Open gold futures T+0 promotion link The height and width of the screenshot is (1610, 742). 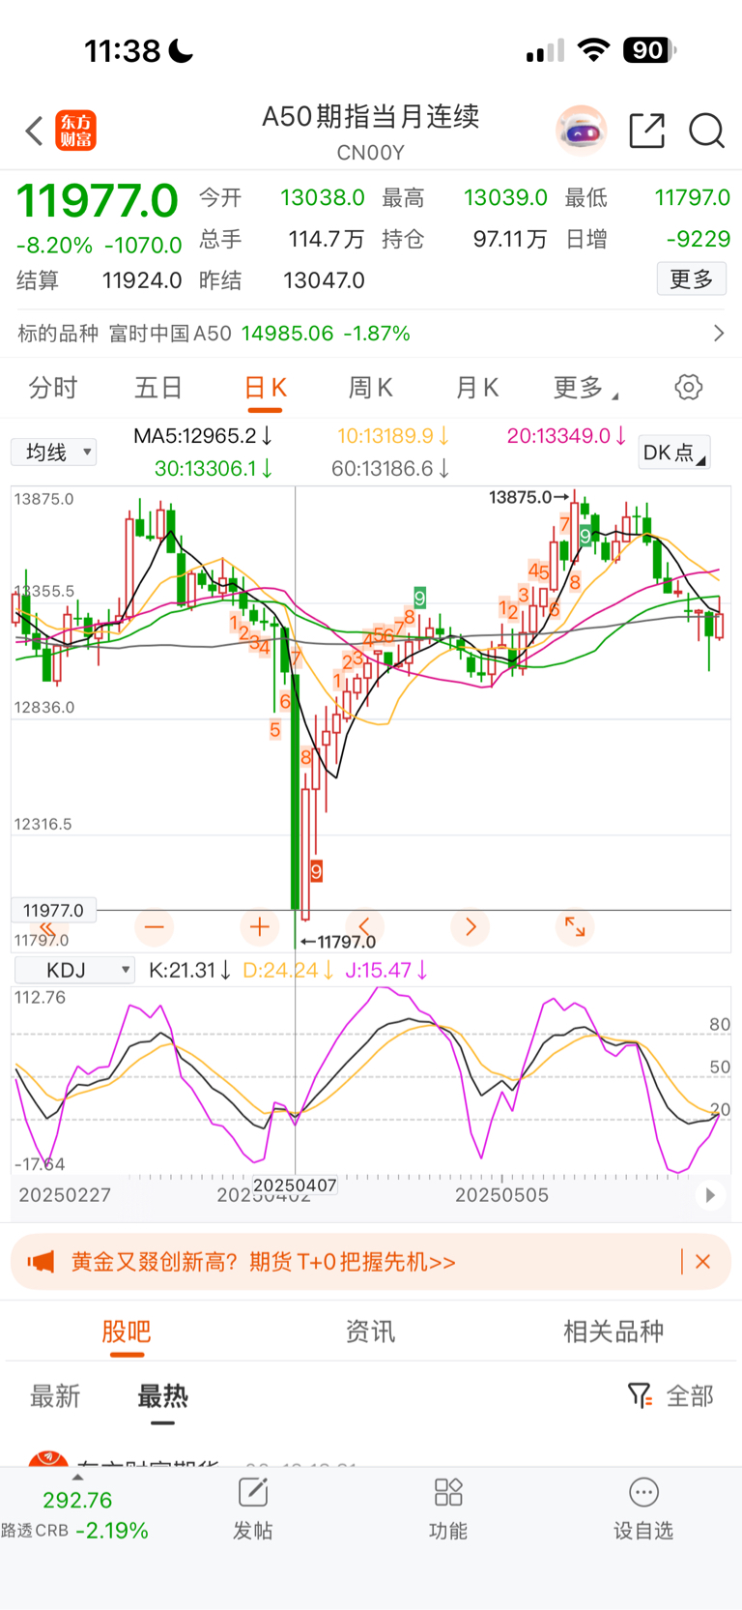(264, 1262)
